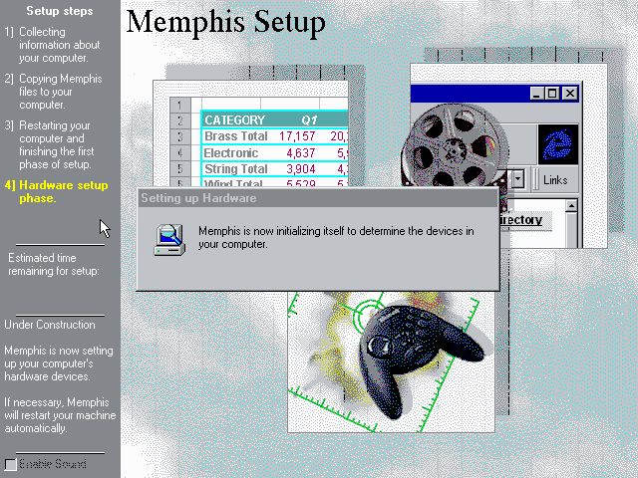638x478 pixels.
Task: Click the computer magnifier icon in the hardware dialog
Action: pyautogui.click(x=169, y=240)
